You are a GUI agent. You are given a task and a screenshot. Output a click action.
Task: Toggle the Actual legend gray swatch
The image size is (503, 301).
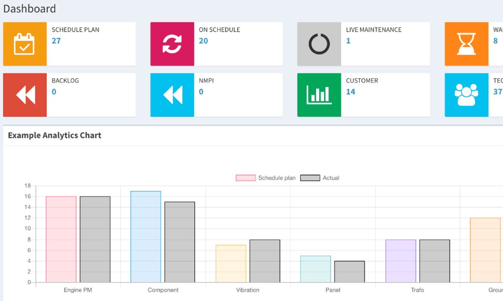click(x=310, y=178)
